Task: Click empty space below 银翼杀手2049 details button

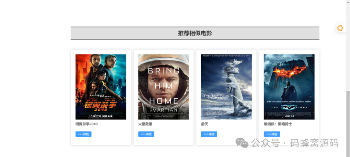Action: [x=101, y=141]
